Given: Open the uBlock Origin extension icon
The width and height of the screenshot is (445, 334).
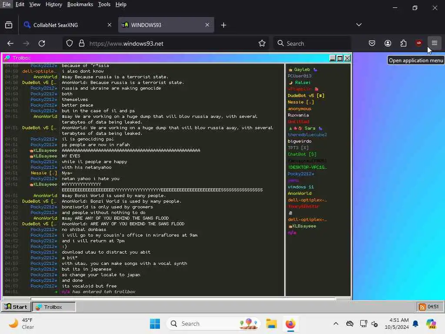Looking at the screenshot, I should [x=418, y=43].
